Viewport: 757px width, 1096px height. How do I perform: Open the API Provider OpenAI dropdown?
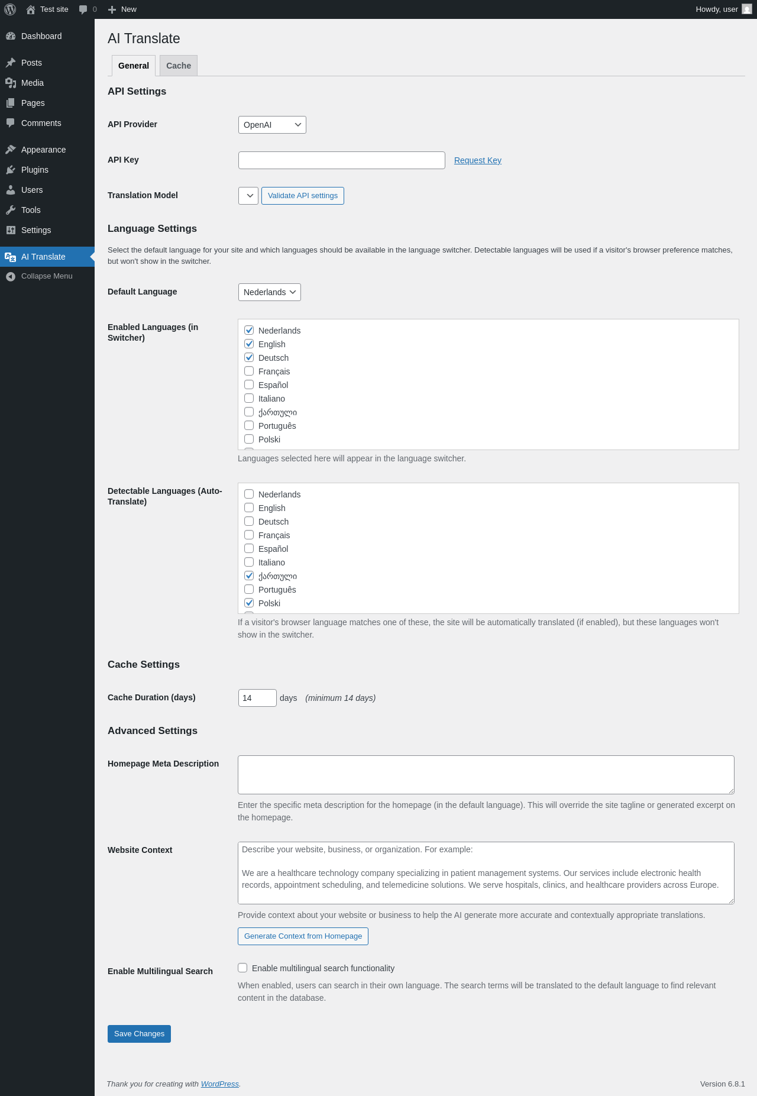(272, 125)
